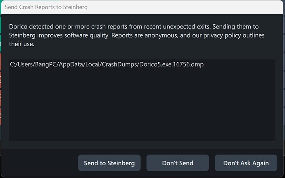Click the blank right side of the title bar

pyautogui.click(x=207, y=7)
